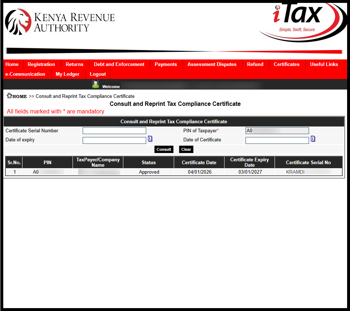Open the calendar picker for Date of expiry
This screenshot has width=350, height=311.
pyautogui.click(x=150, y=139)
